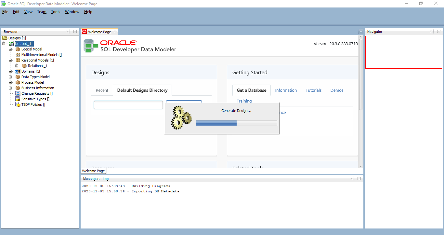This screenshot has height=235, width=444.
Task: Select Change Requests [] tree row
Action: coord(37,93)
